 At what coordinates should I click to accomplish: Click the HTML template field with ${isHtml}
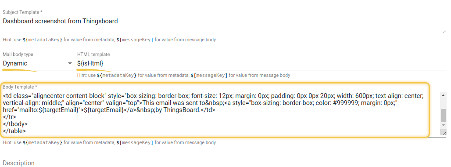261,63
